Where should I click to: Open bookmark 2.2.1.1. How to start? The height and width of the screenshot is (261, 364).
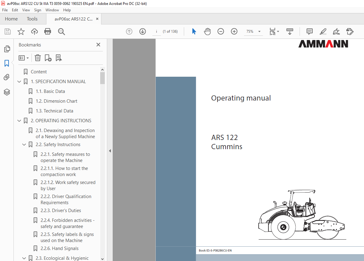(64, 171)
